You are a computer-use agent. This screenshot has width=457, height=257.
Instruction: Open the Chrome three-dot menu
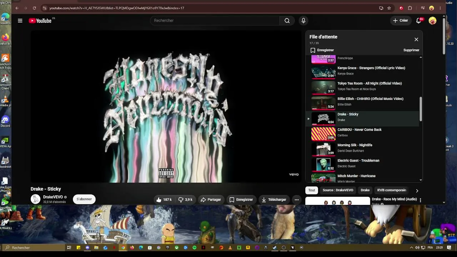click(440, 8)
